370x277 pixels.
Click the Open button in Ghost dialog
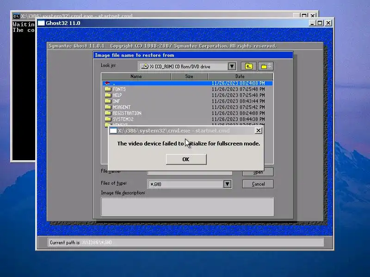tap(258, 172)
